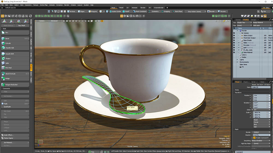Toggle visibility of Base Shader layer
Image resolution: width=273 pixels, height=153 pixels.
point(234,40)
